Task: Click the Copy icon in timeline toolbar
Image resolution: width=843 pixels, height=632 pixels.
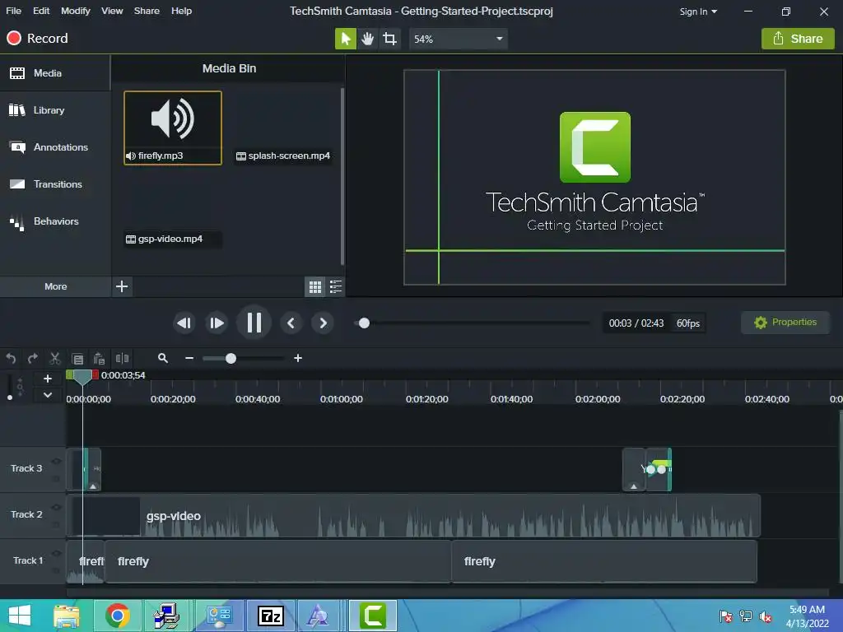Action: pos(77,359)
